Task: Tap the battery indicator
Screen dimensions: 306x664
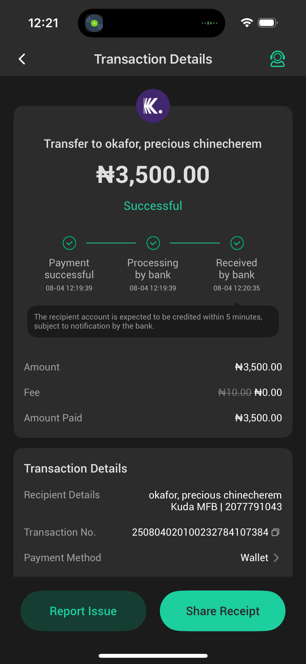Action: [268, 23]
